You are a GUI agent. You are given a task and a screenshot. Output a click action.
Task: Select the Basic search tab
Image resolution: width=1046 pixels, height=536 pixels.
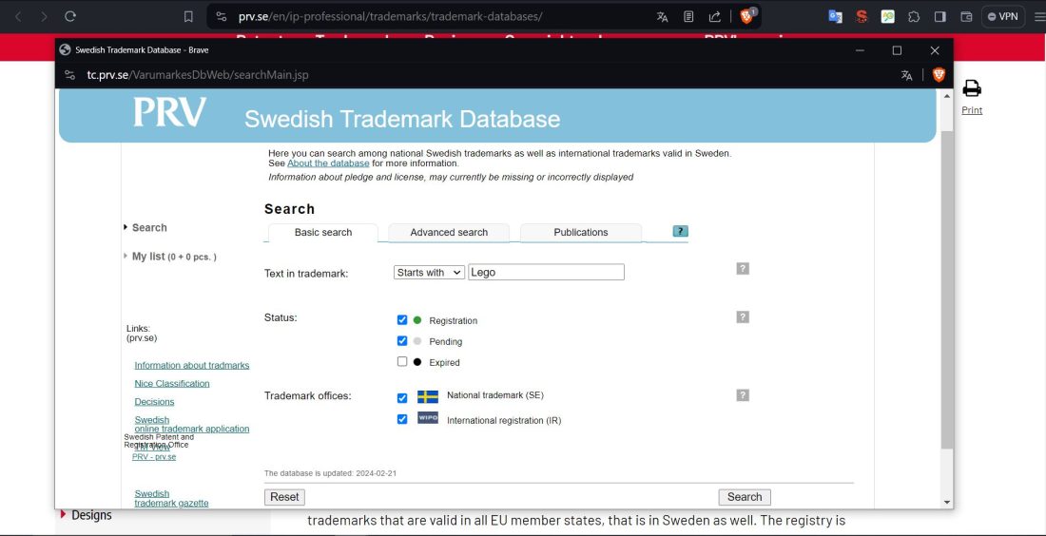tap(323, 233)
